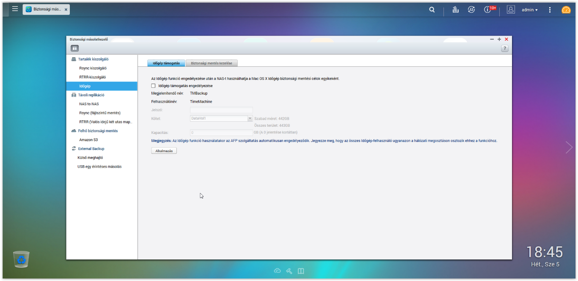Select Rsync kiszolgáló in sidebar

pyautogui.click(x=93, y=68)
